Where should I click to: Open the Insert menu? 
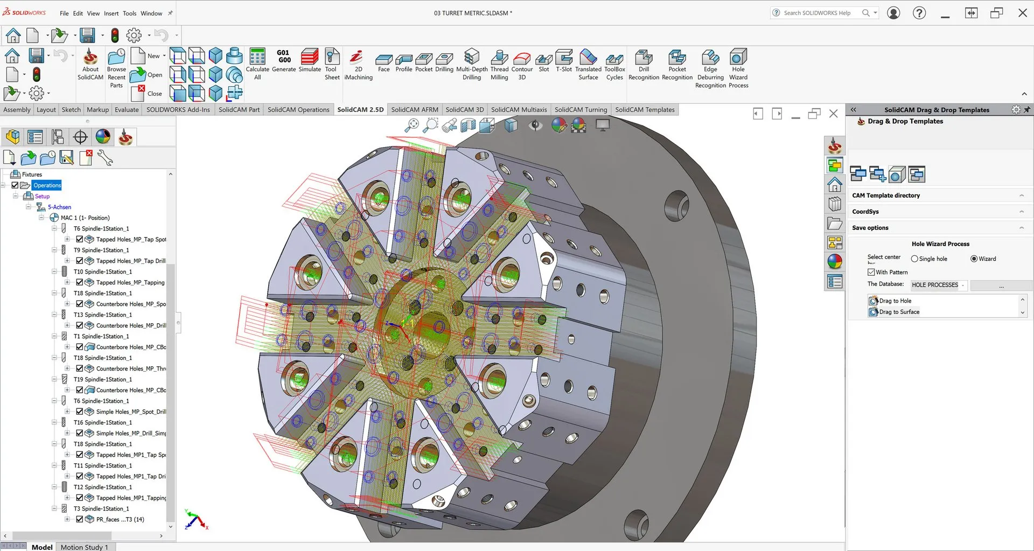tap(111, 13)
